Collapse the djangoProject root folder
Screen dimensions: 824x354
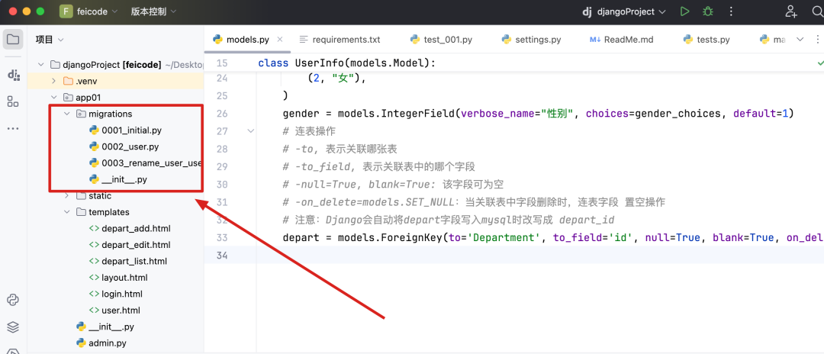point(41,65)
